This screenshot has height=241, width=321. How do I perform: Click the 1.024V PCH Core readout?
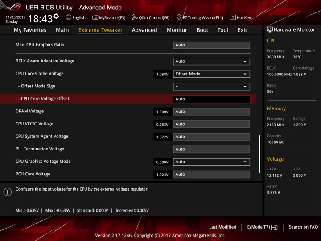(162, 175)
